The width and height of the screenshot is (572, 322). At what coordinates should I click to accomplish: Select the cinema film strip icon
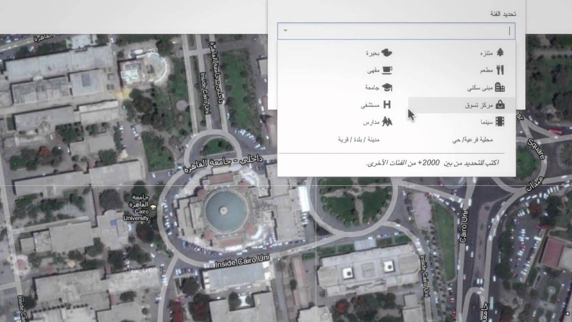tap(500, 122)
